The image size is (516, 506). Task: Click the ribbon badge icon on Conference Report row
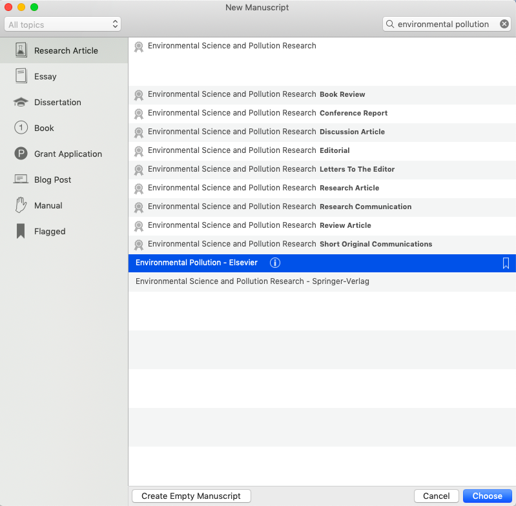point(139,114)
